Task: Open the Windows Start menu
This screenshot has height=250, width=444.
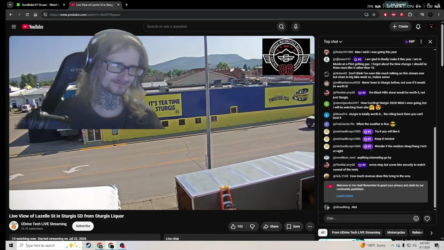Action: tap(11, 245)
